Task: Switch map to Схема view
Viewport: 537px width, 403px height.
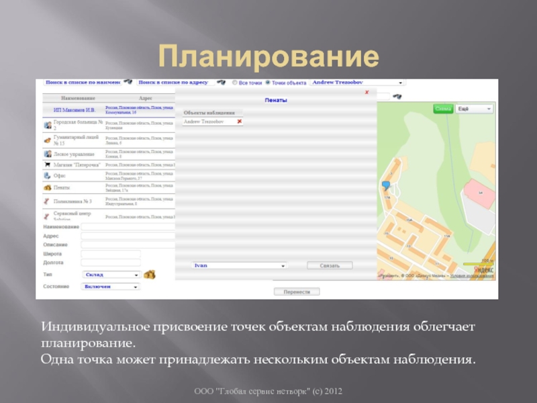Action: (442, 108)
